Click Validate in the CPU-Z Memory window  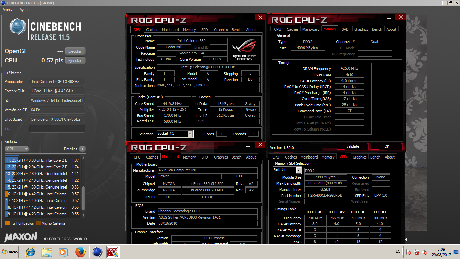click(x=353, y=146)
